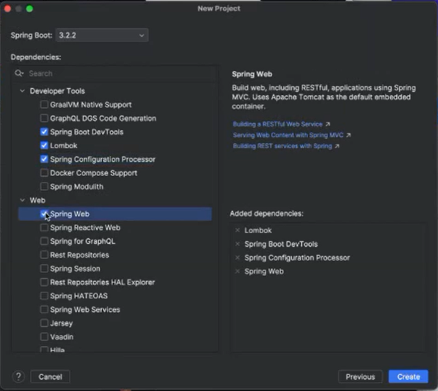Select Spring Web in added dependencies list
Image resolution: width=438 pixels, height=391 pixels.
pos(264,271)
